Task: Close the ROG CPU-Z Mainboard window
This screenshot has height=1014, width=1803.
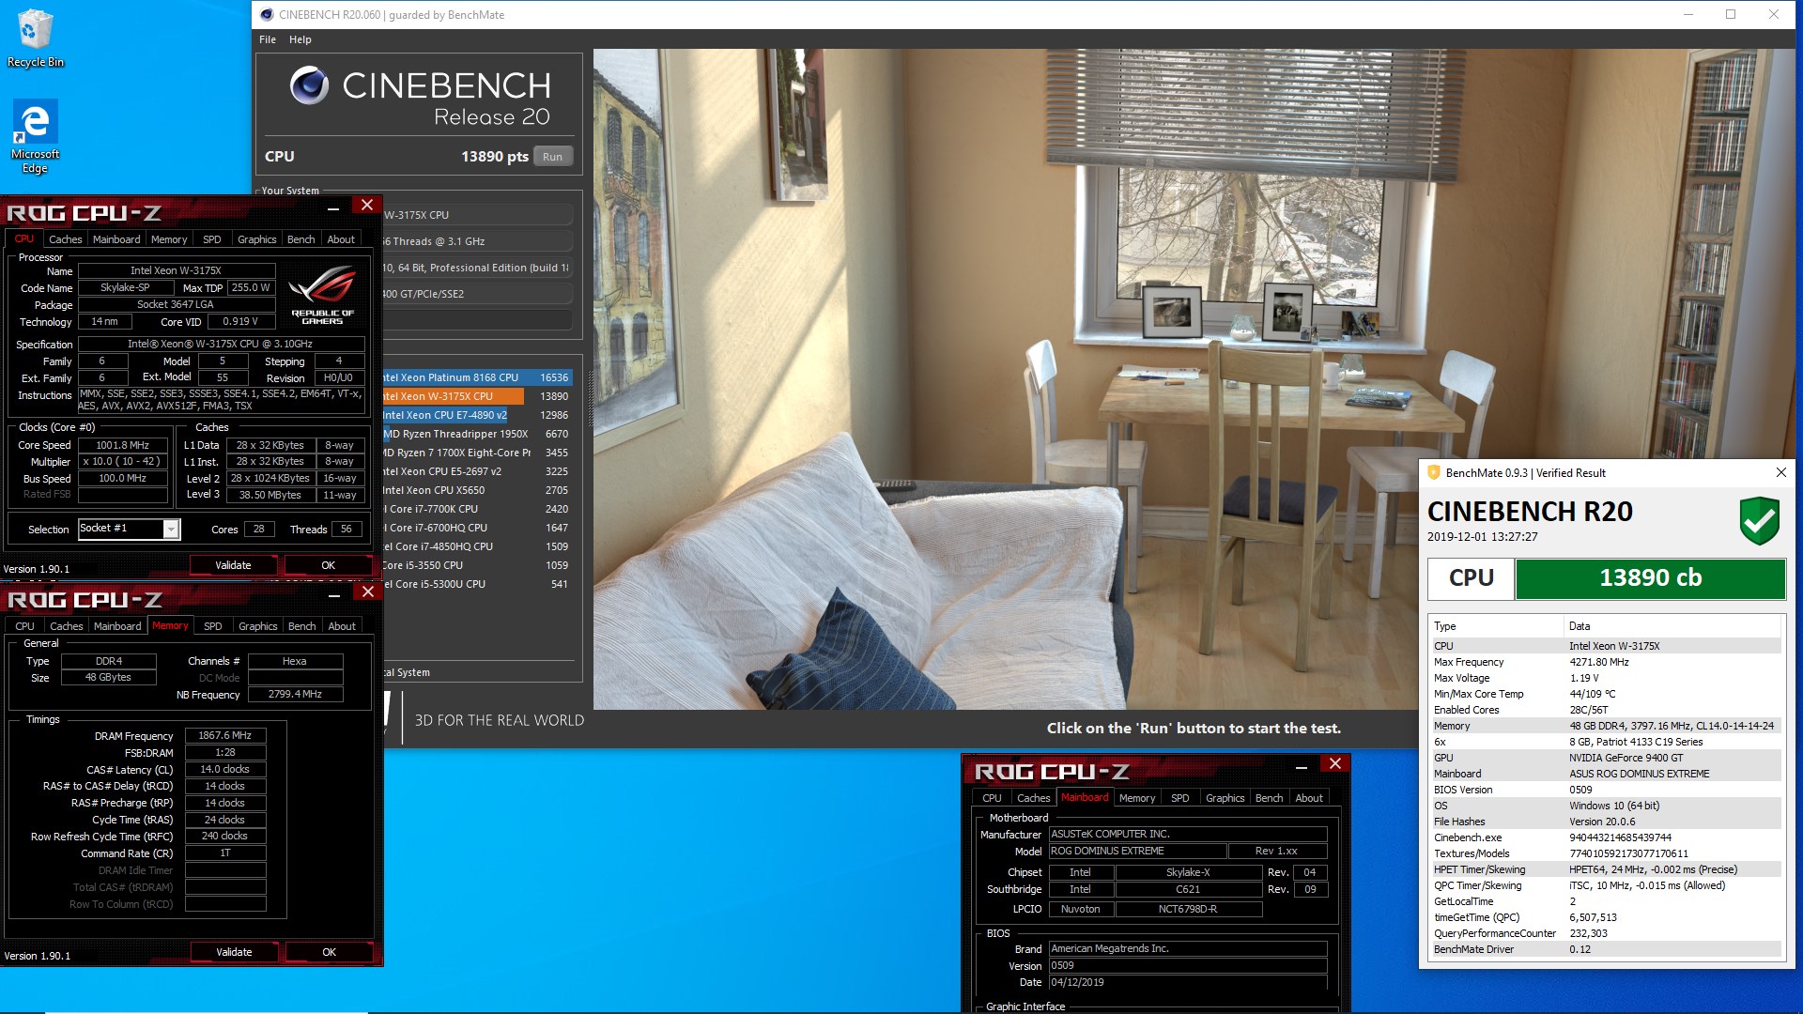Action: [1335, 763]
